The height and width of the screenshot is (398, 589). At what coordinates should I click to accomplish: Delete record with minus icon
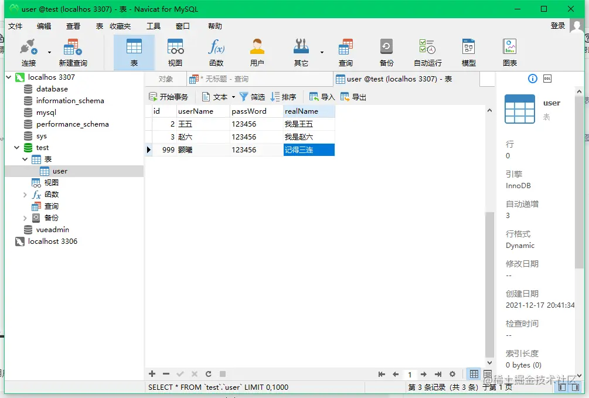166,373
